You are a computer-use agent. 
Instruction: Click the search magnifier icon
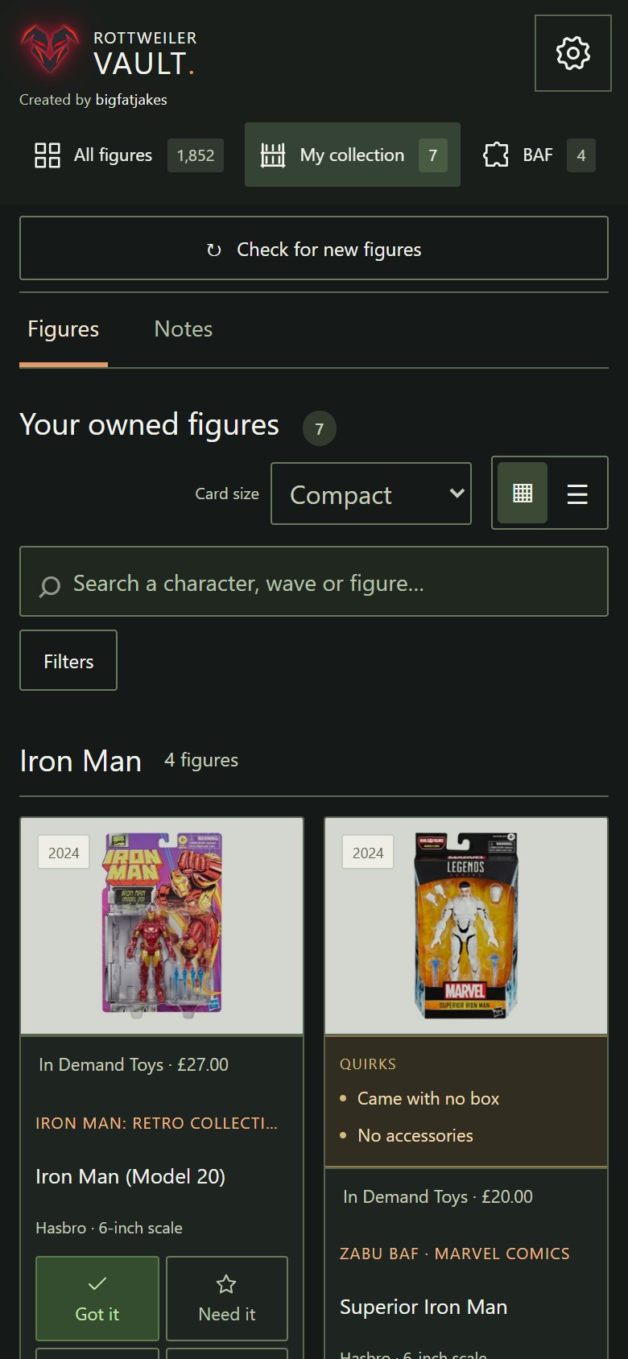click(50, 586)
